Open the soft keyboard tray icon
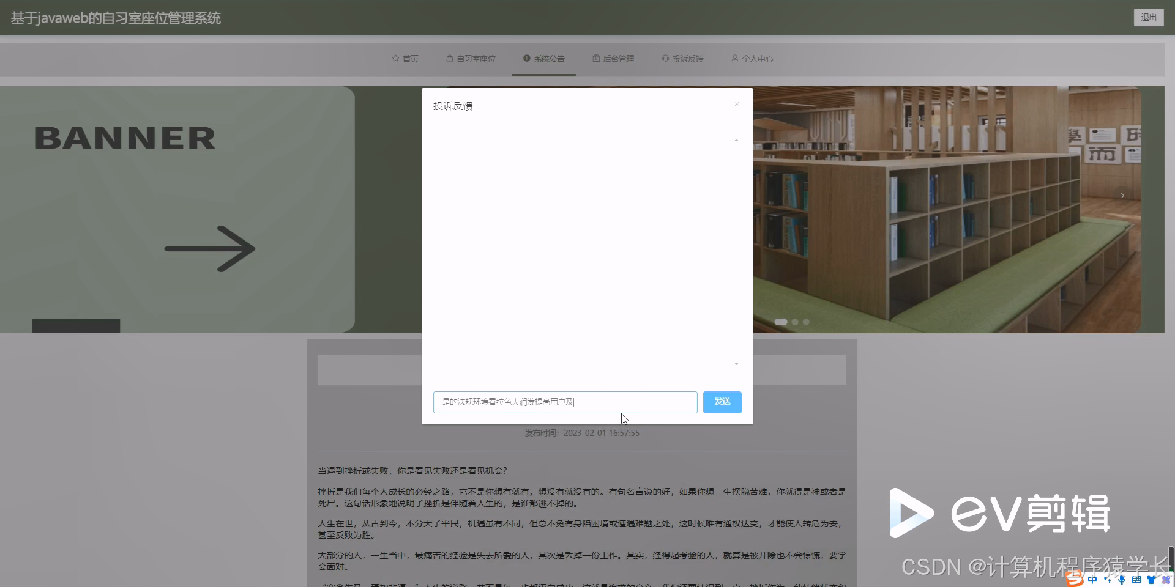The width and height of the screenshot is (1175, 587). (1136, 580)
